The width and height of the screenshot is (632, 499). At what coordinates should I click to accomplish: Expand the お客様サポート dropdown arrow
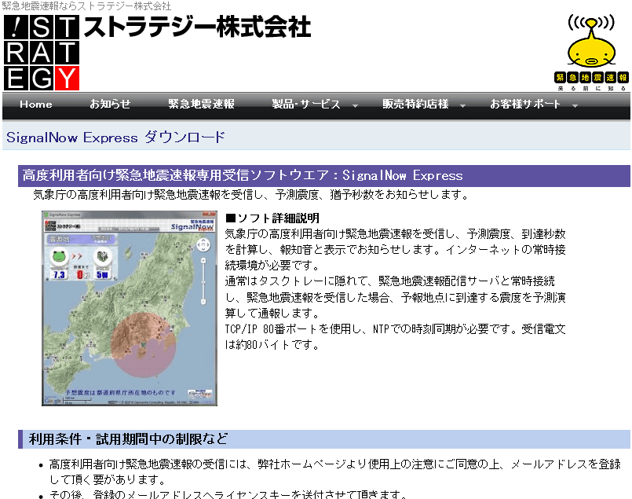pos(575,105)
